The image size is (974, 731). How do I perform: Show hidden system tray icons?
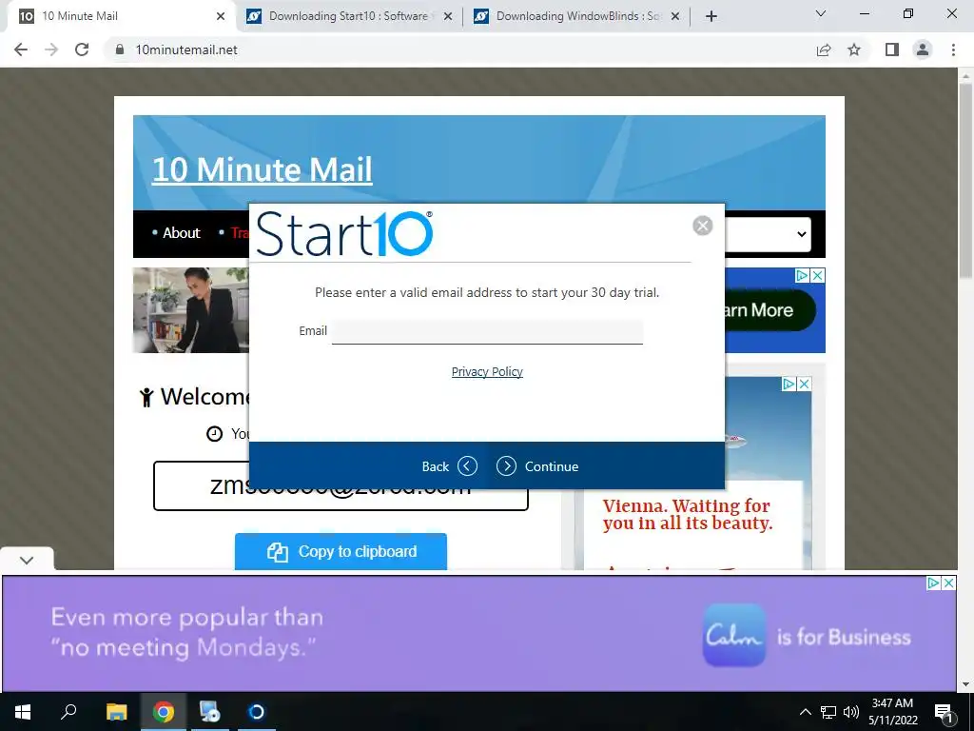pos(805,712)
